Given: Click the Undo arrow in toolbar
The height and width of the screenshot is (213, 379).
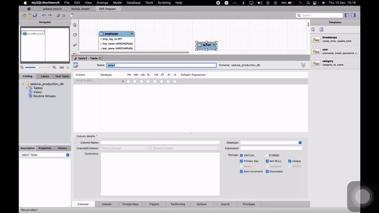Looking at the screenshot, I should tap(44, 15).
